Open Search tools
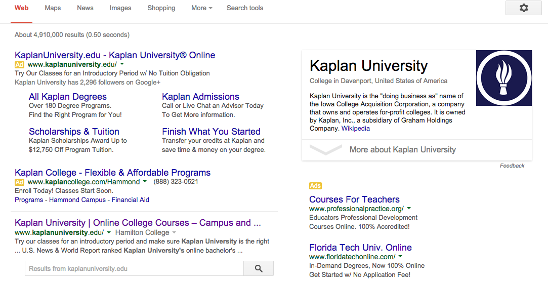The image size is (548, 281). click(245, 8)
